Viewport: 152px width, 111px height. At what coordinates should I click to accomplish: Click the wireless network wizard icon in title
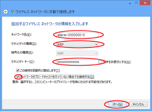coord(12,11)
